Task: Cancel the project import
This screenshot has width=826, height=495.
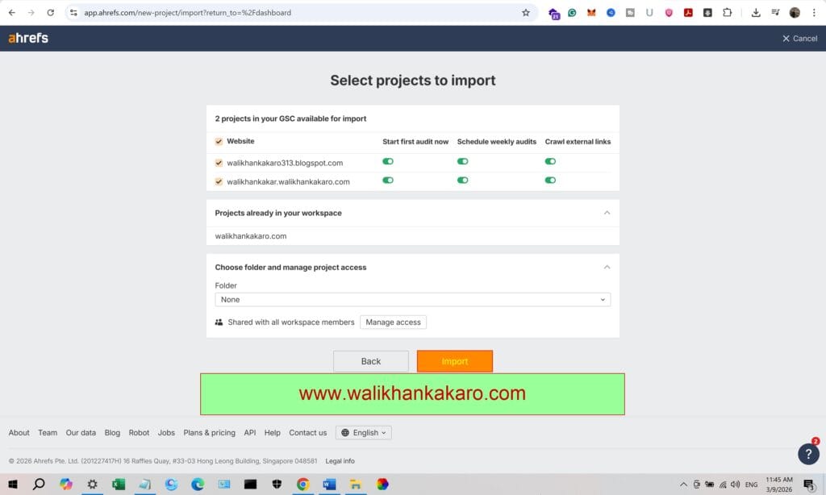Action: point(799,39)
